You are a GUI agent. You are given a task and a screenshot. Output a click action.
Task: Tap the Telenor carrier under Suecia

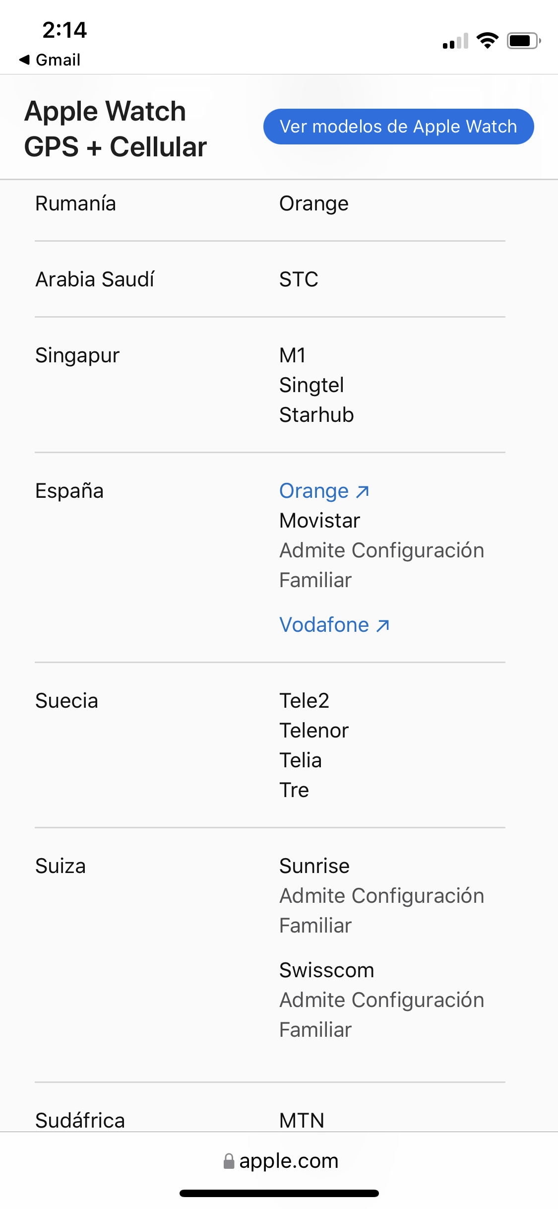(314, 731)
